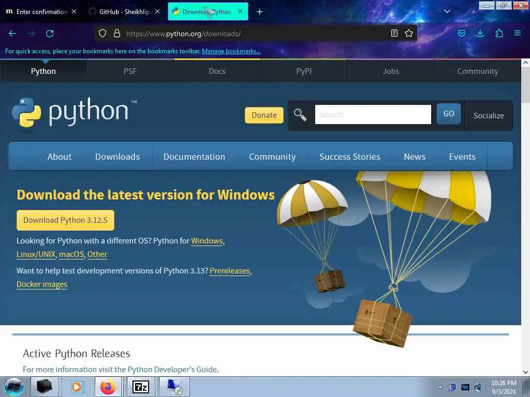Open Manage bookmarks link

pyautogui.click(x=231, y=51)
